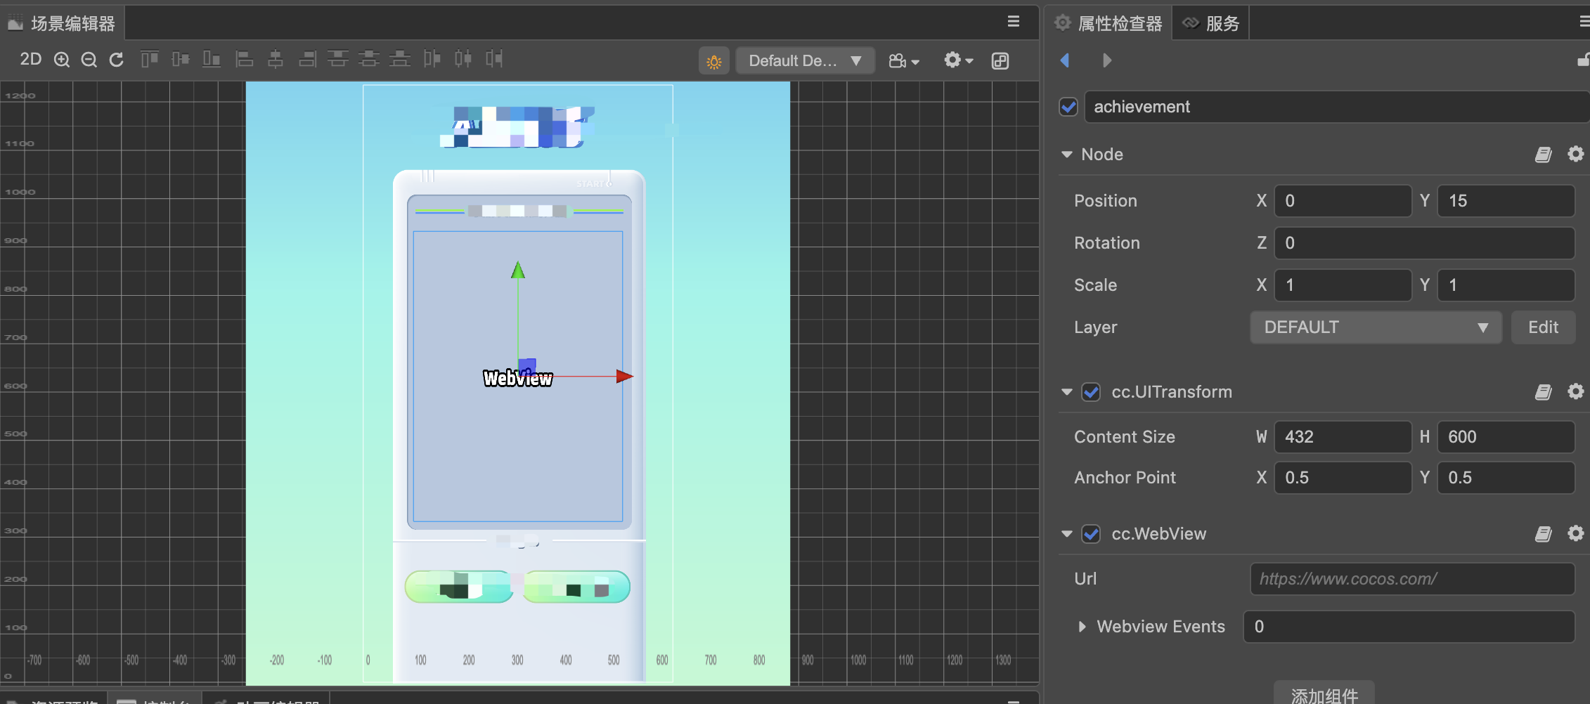Open the cc.WebView help document
Image resolution: width=1590 pixels, height=704 pixels.
pyautogui.click(x=1543, y=534)
